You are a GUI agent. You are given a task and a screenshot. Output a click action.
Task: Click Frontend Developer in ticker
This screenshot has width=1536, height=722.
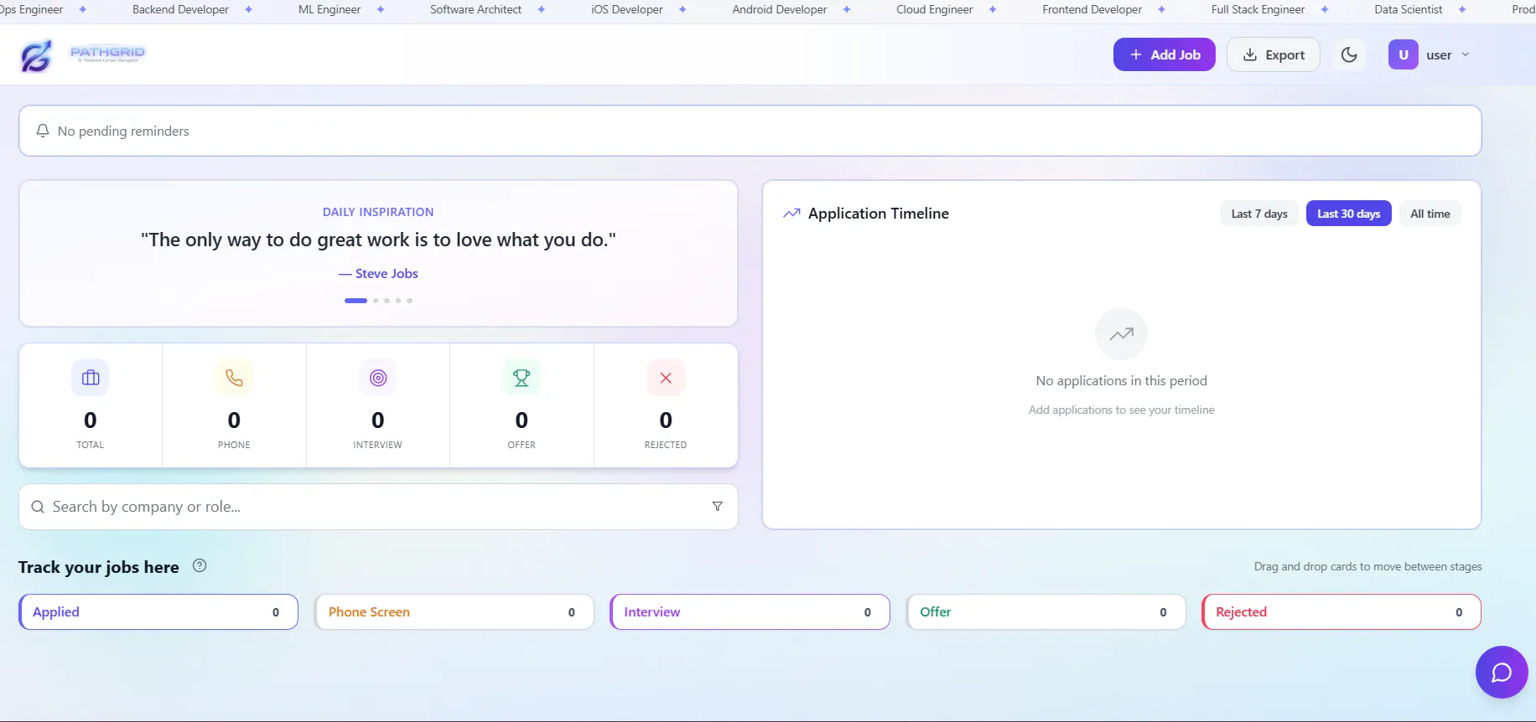click(1092, 9)
